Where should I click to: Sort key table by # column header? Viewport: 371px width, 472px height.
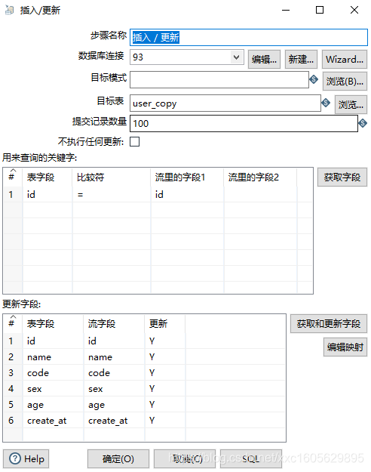(x=12, y=177)
